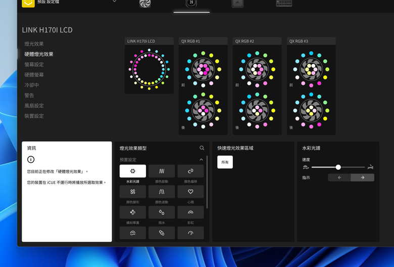This screenshot has width=394, height=267.
Task: Click the 速度 speed label
Action: pyautogui.click(x=306, y=160)
